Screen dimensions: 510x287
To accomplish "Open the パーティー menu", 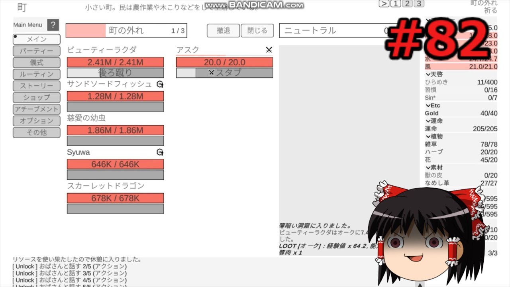I will coord(37,51).
